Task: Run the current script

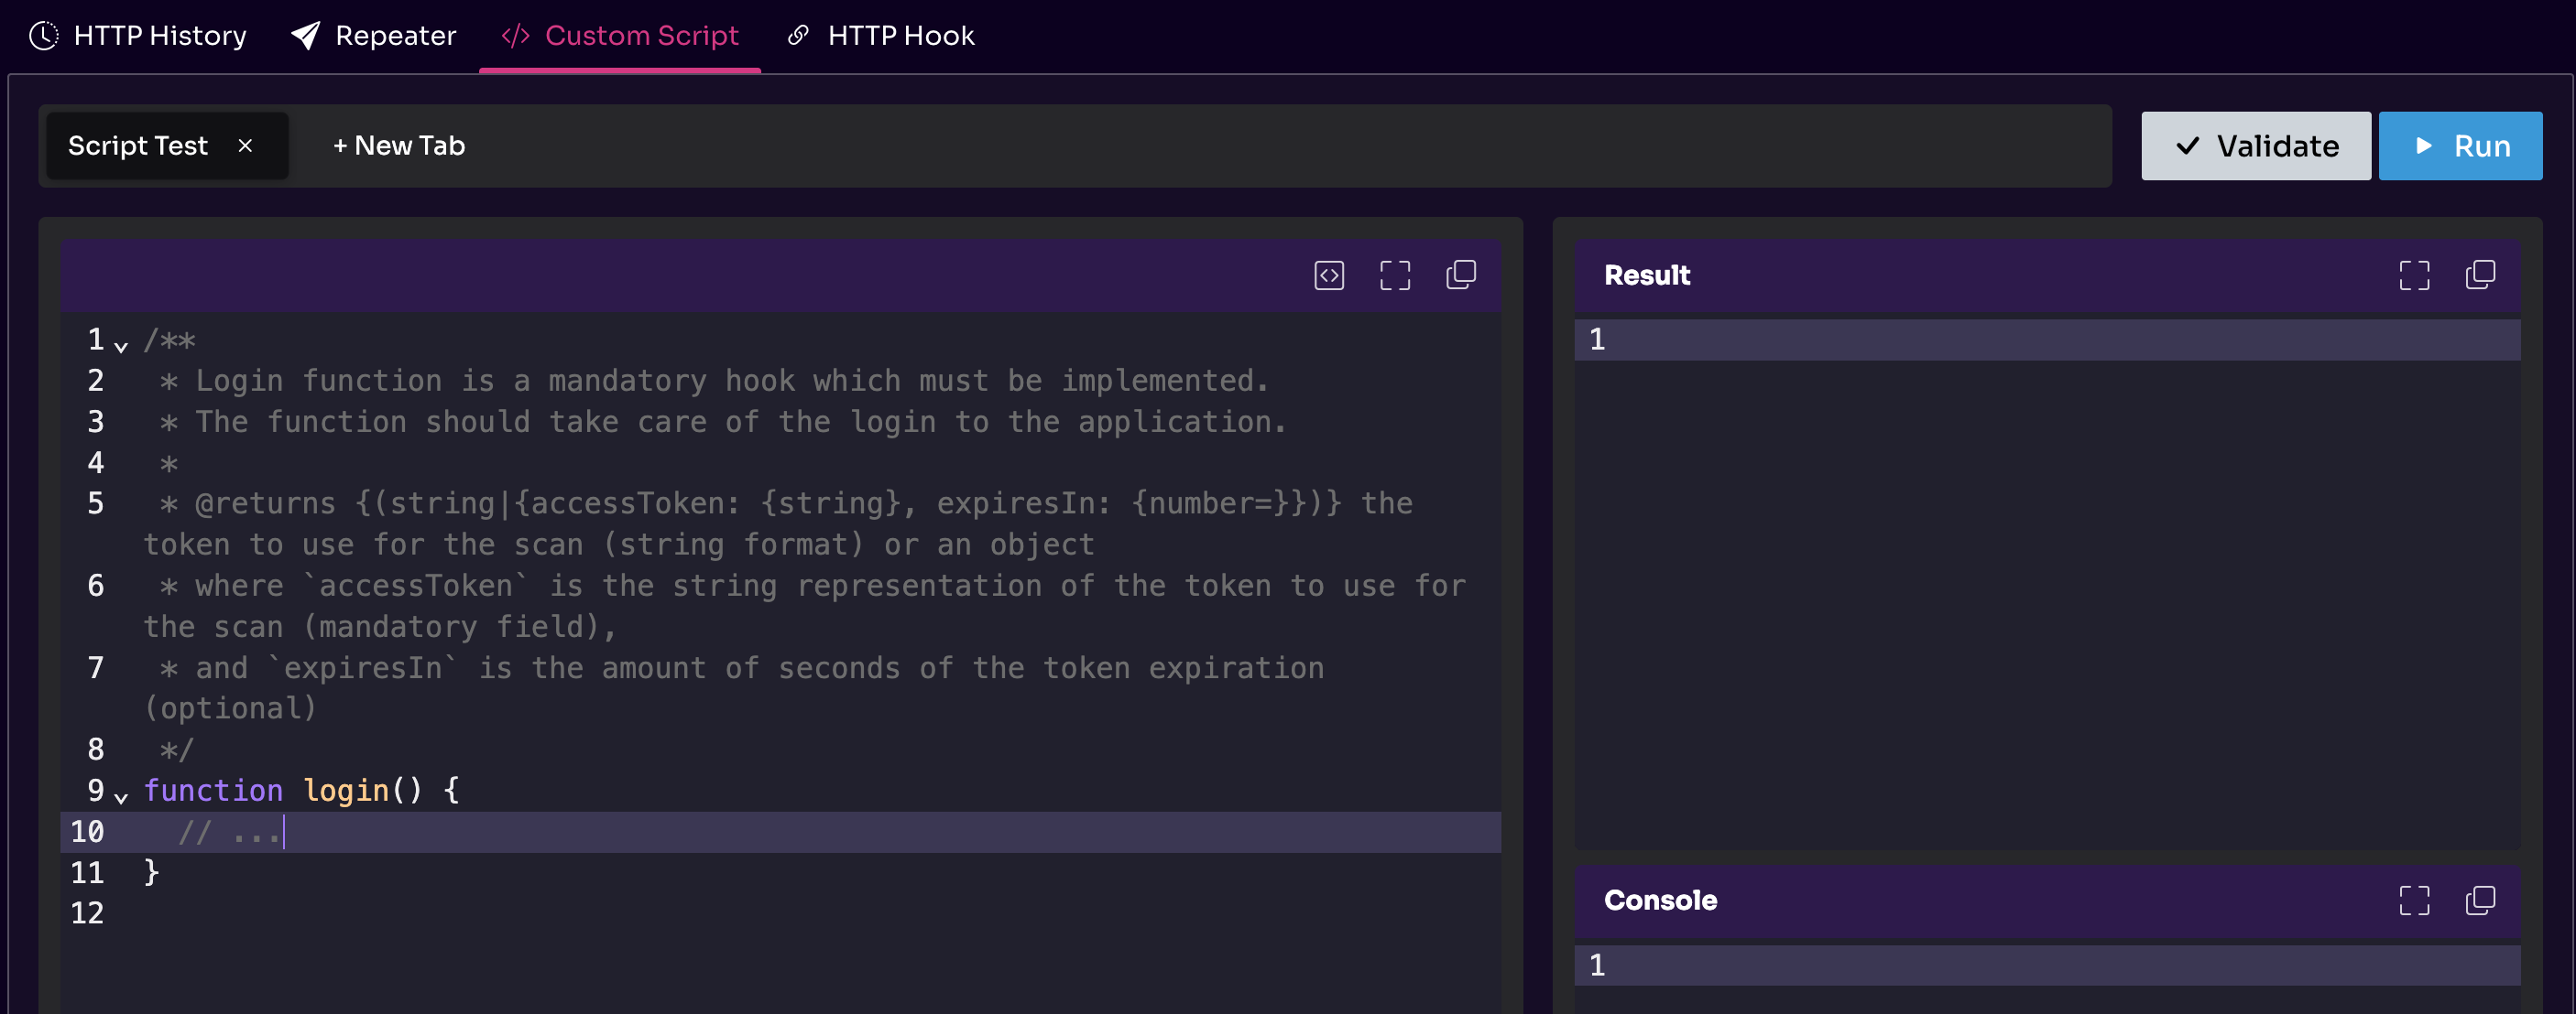Action: click(x=2461, y=145)
